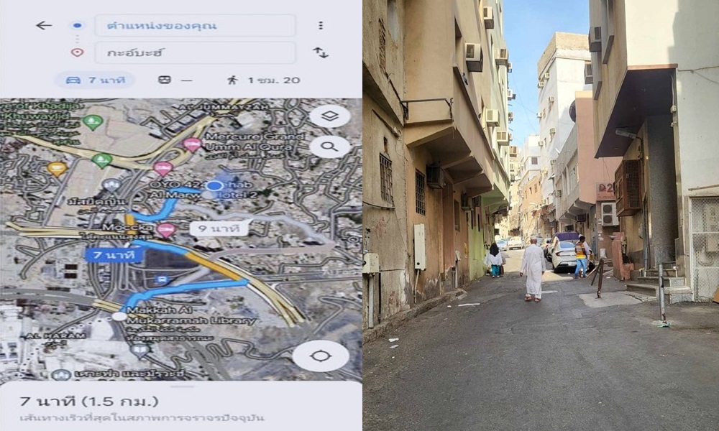Center the map with the my-location button

[x=320, y=356]
